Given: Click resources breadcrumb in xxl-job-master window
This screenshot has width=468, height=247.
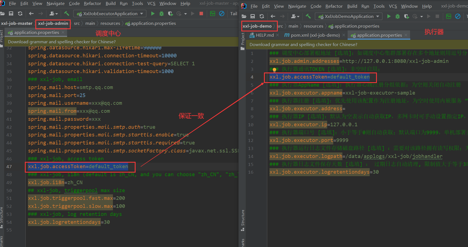Looking at the screenshot, I should click(110, 23).
